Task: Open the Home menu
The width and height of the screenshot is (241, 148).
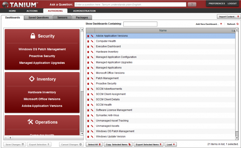Action: click(x=12, y=11)
